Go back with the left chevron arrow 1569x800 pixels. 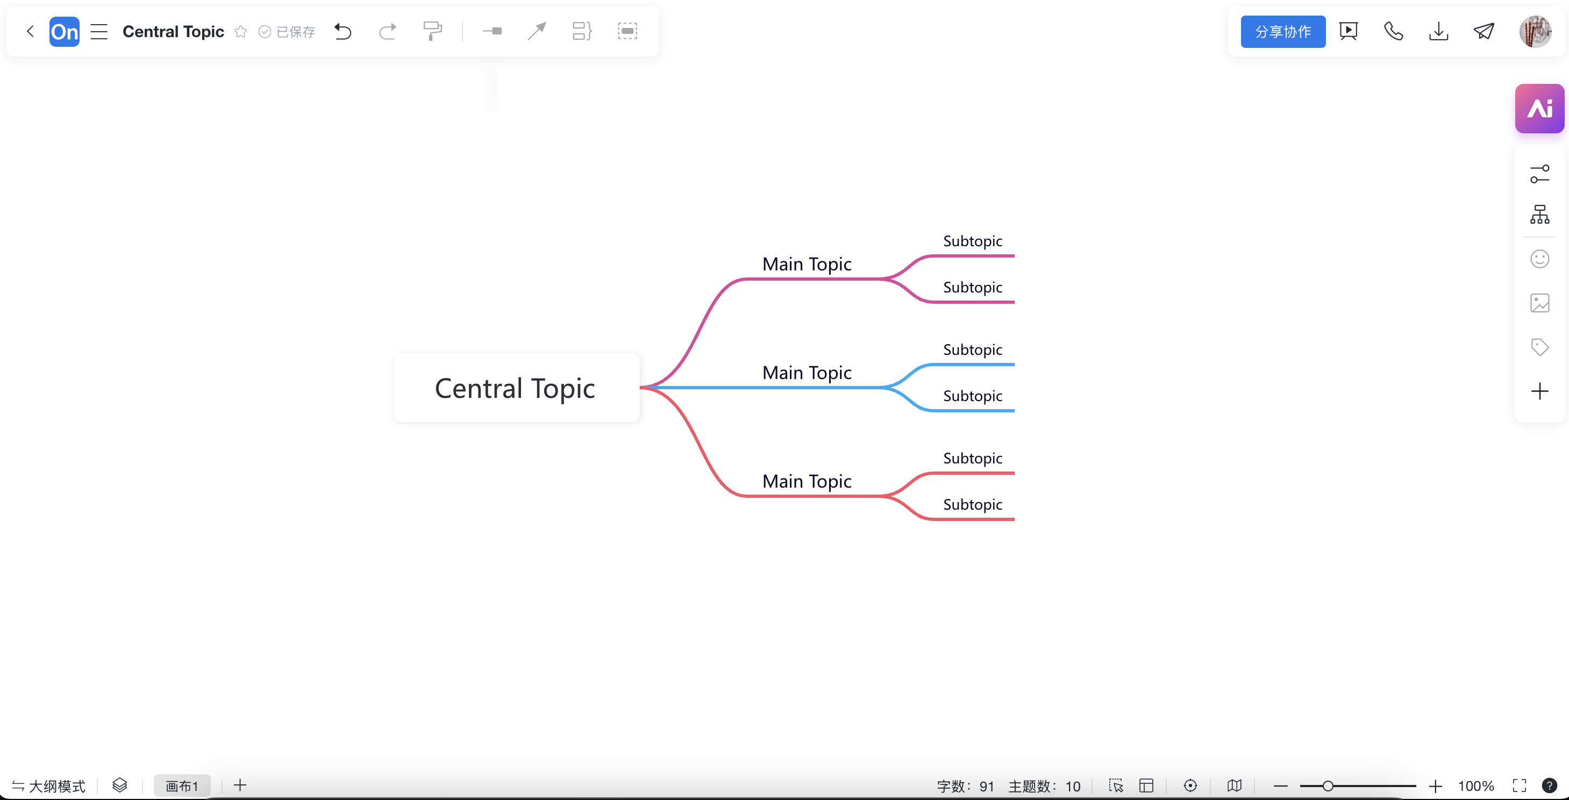[31, 31]
